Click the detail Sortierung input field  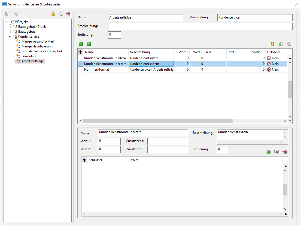point(222,149)
